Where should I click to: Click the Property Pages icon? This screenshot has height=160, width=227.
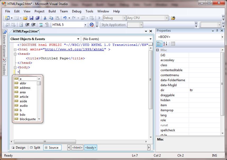pyautogui.click(x=173, y=44)
